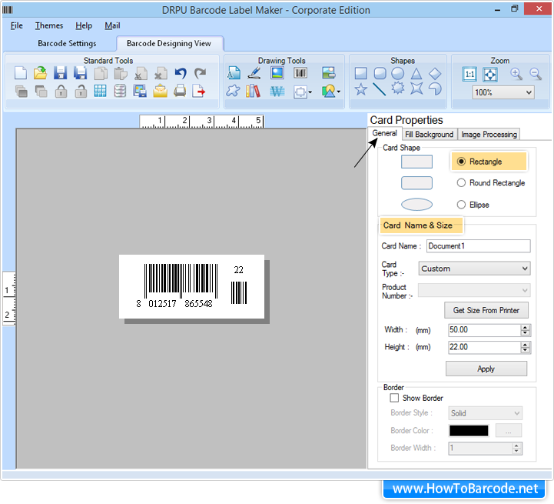Draw a five-point star shape
Viewport: 554px width, 504px height.
tap(360, 89)
